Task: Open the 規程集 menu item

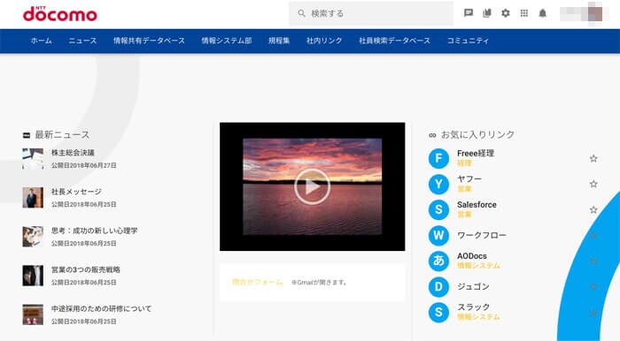Action: coord(279,41)
